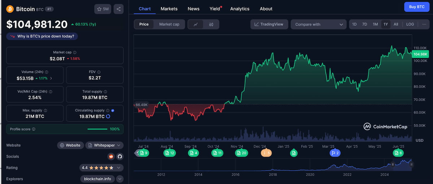Open Jul '24 news marker with 9

tap(144, 153)
